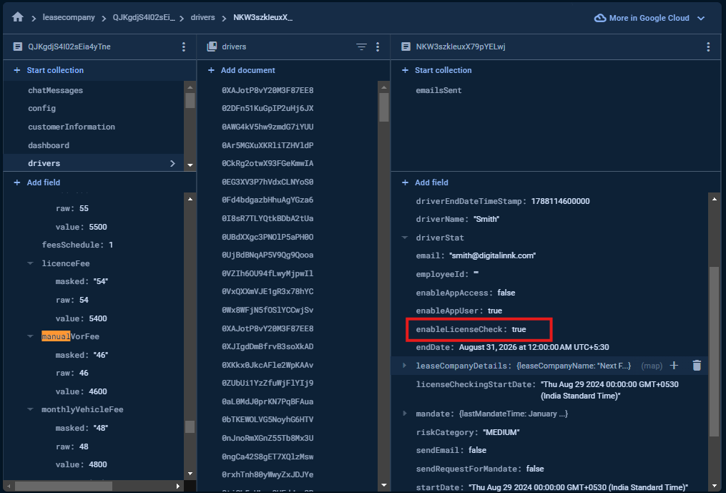The image size is (726, 493).
Task: Open the drivers collection three-dot menu
Action: point(378,47)
